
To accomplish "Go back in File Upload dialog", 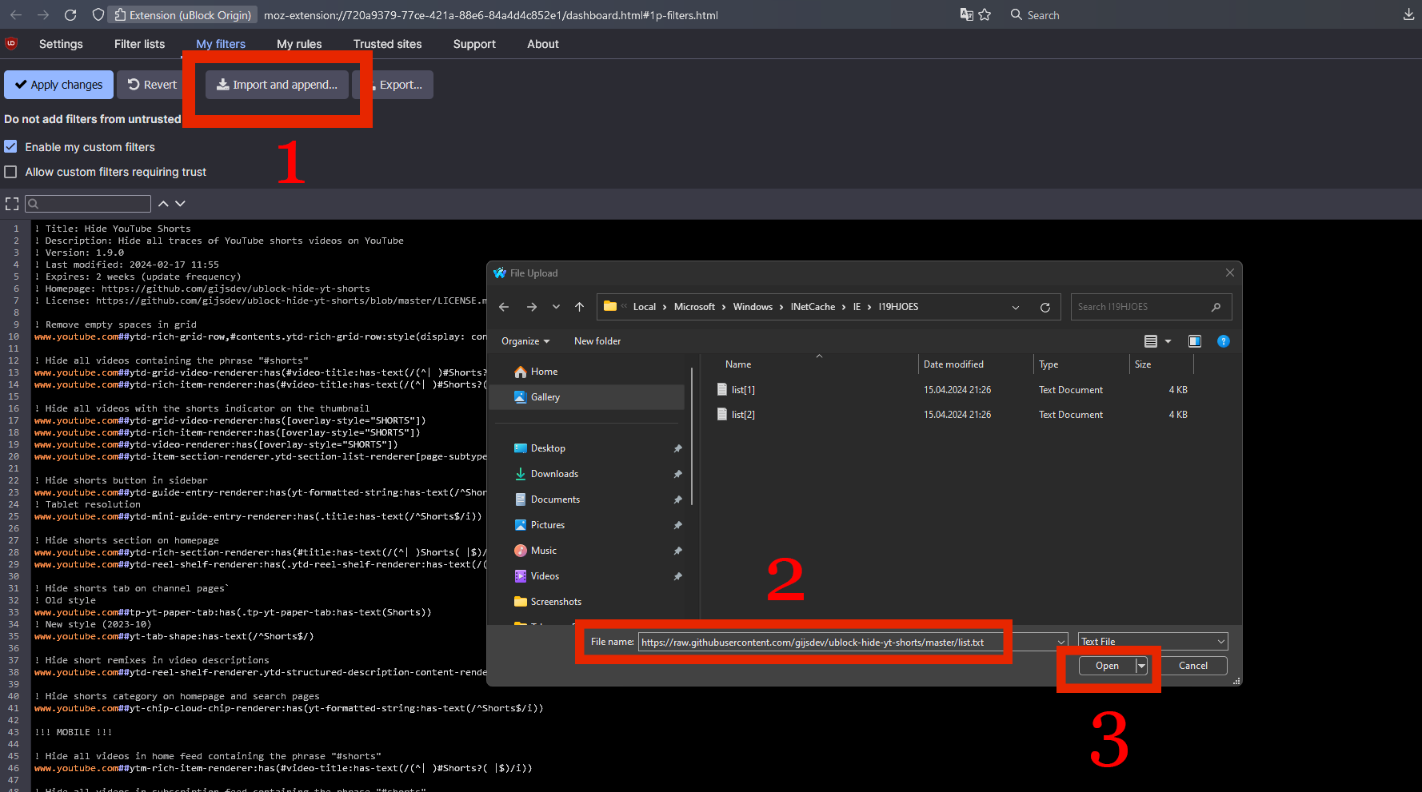I will tap(504, 307).
